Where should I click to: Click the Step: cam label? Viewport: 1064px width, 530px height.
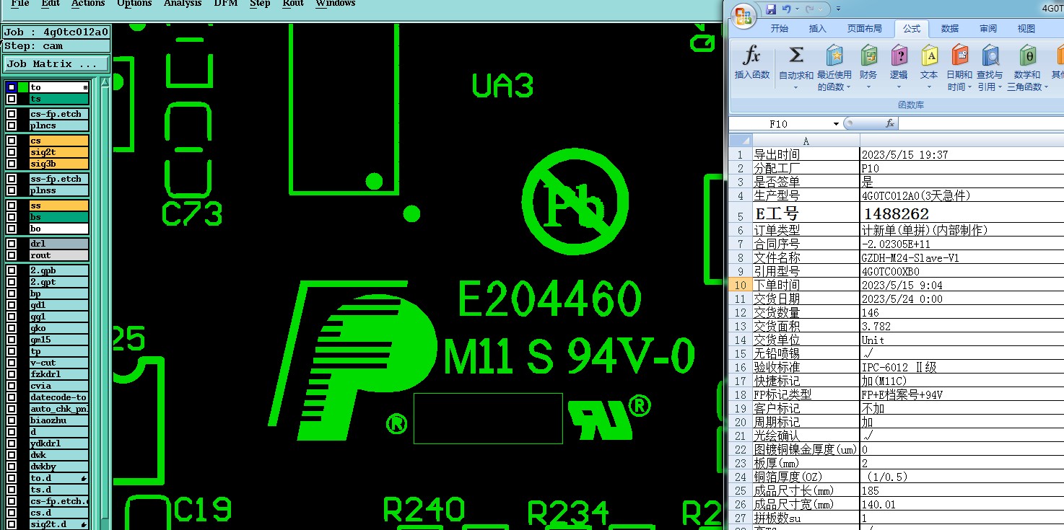[x=56, y=46]
